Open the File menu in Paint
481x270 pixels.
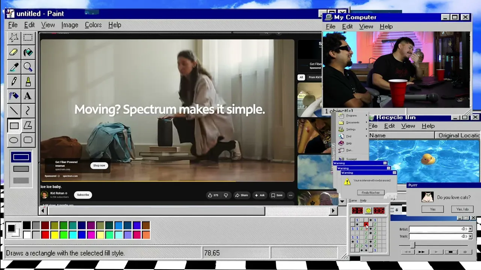pyautogui.click(x=13, y=25)
